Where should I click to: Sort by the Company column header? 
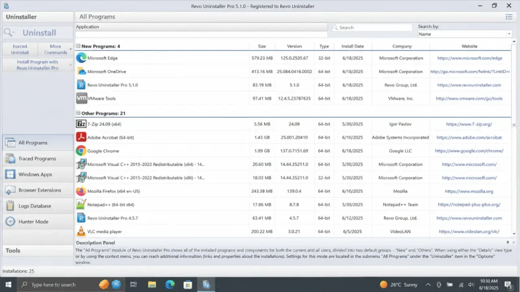pyautogui.click(x=402, y=46)
